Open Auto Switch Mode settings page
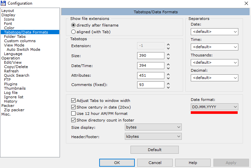 pos(23,49)
